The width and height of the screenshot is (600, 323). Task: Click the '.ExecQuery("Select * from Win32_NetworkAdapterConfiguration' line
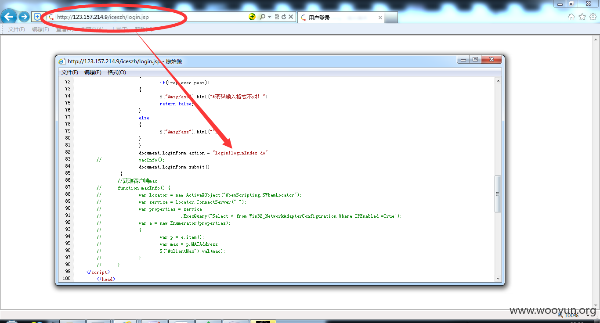click(x=291, y=216)
